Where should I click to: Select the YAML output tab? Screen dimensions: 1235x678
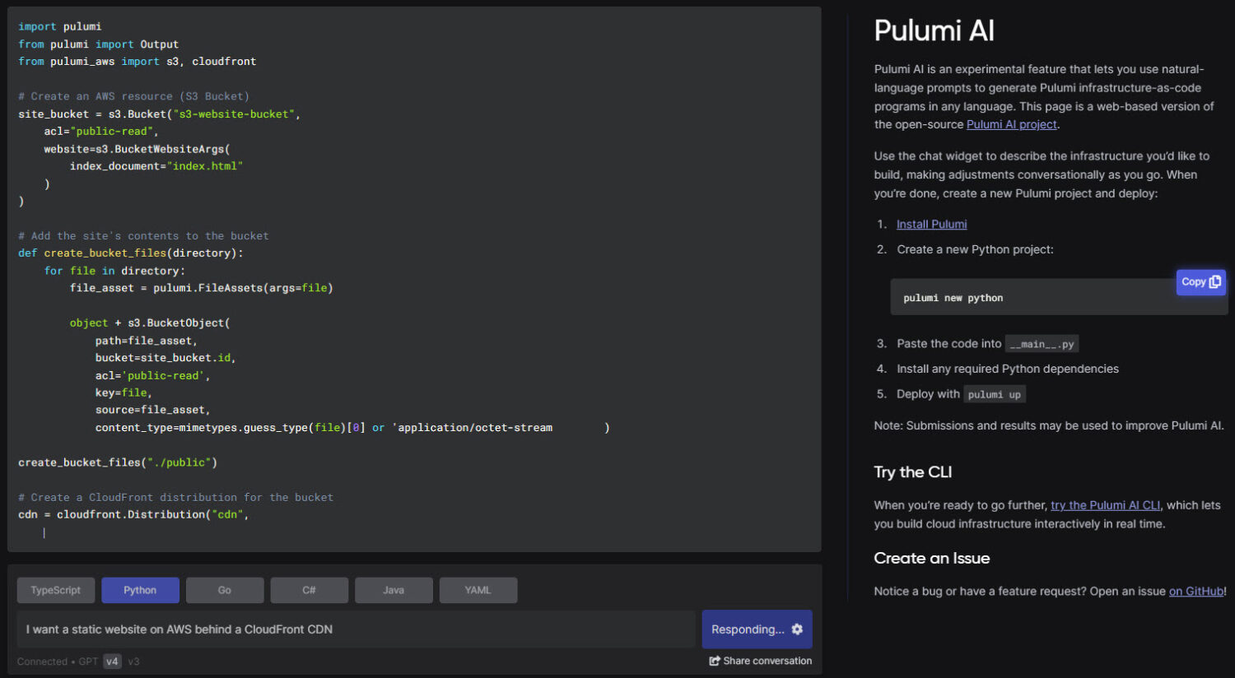(478, 590)
